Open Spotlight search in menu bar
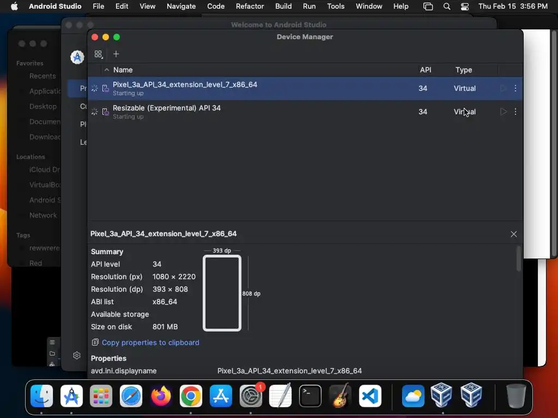This screenshot has height=418, width=558. click(447, 7)
